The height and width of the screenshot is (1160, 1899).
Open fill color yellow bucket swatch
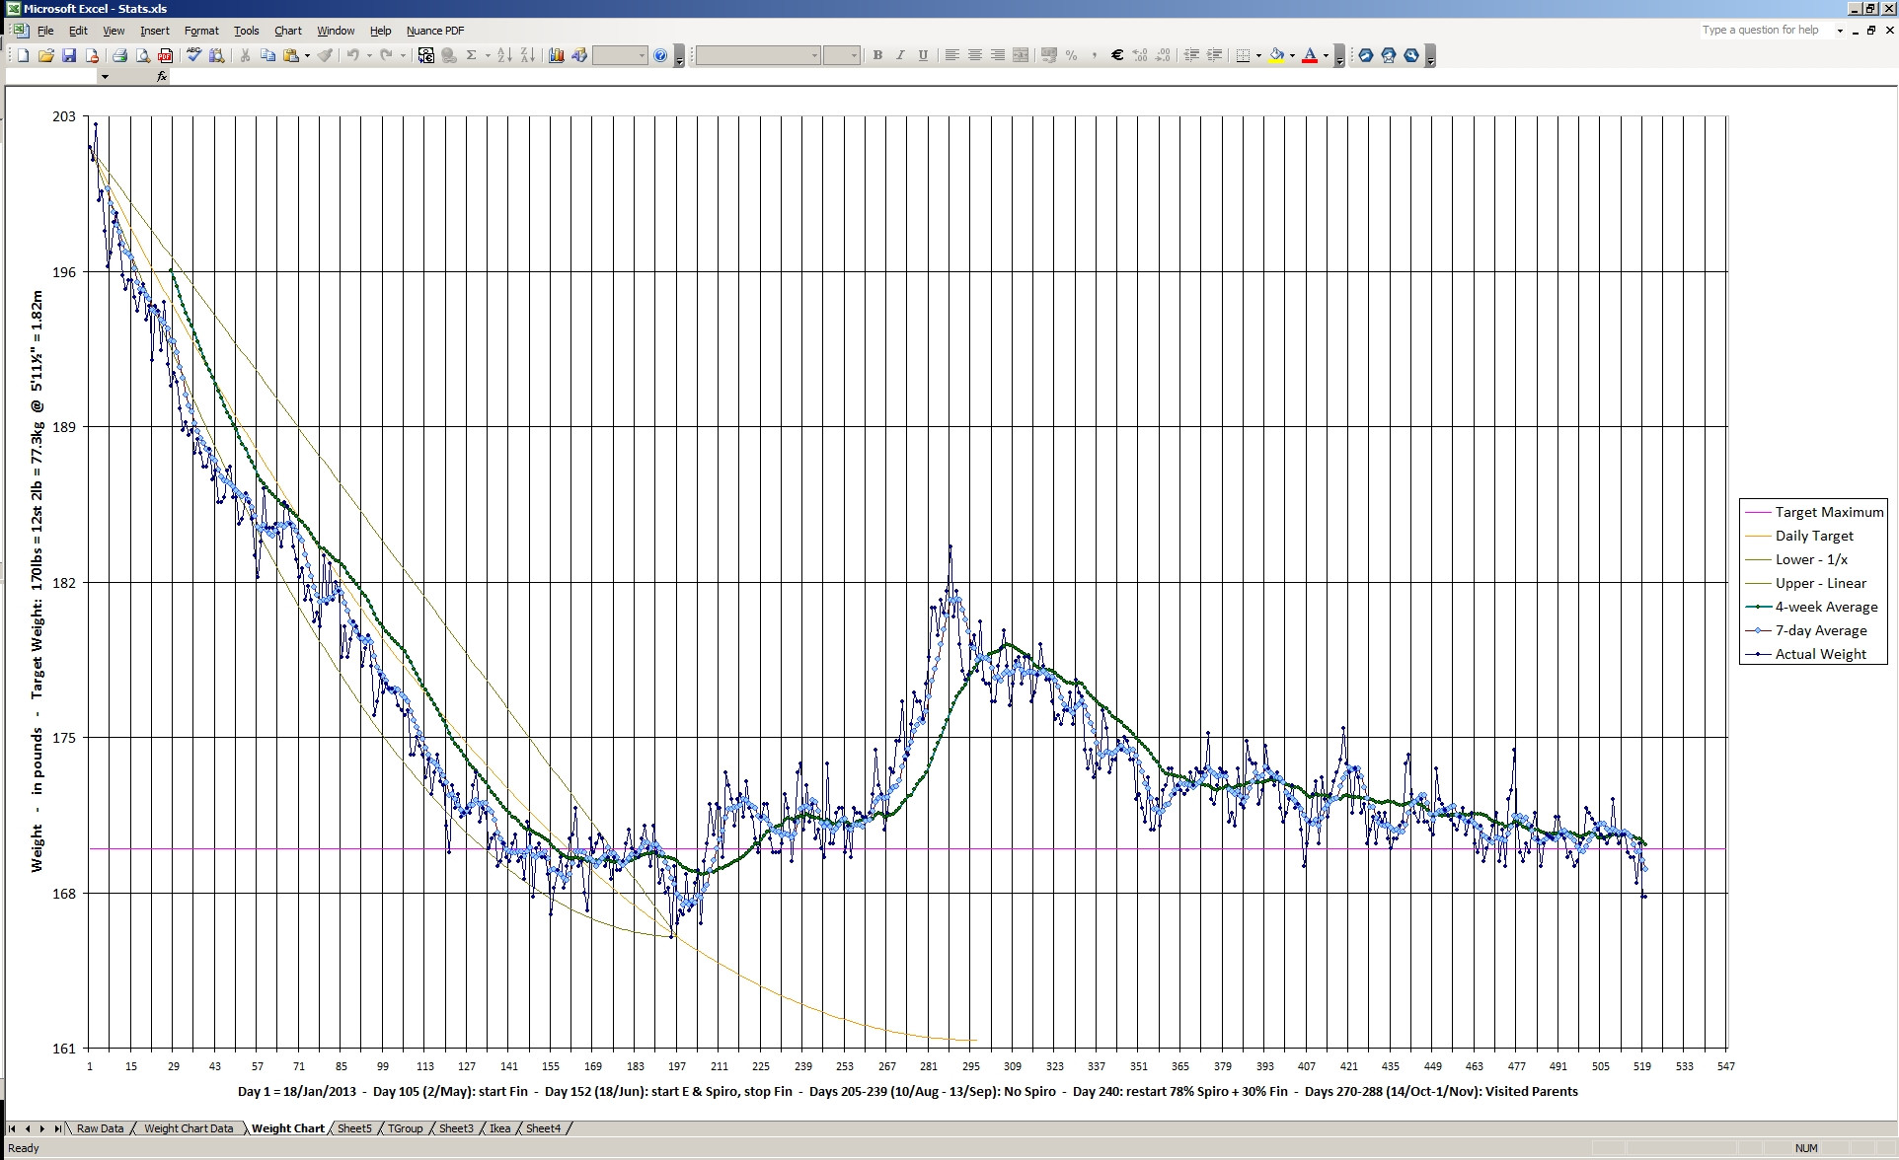pyautogui.click(x=1276, y=55)
